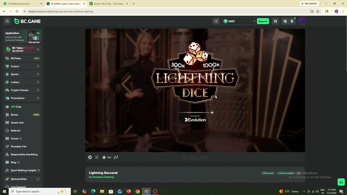Switch to the WhatsApp Business tab

click(22, 4)
